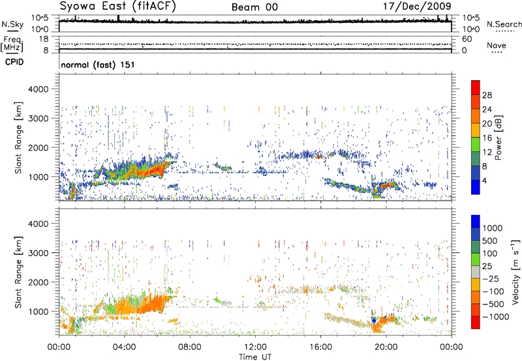Click the 'N.Sky' legend label
Image resolution: width=522 pixels, height=361 pixels.
[x=12, y=24]
